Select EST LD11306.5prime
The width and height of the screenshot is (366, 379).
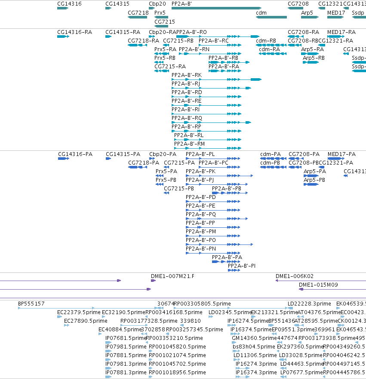pyautogui.click(x=255, y=355)
